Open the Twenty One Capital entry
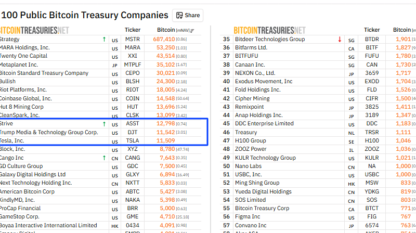 click(x=23, y=56)
